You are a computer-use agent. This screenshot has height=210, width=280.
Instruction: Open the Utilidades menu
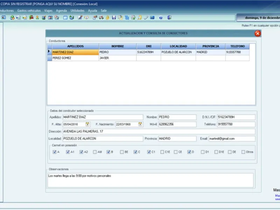pyautogui.click(x=77, y=10)
